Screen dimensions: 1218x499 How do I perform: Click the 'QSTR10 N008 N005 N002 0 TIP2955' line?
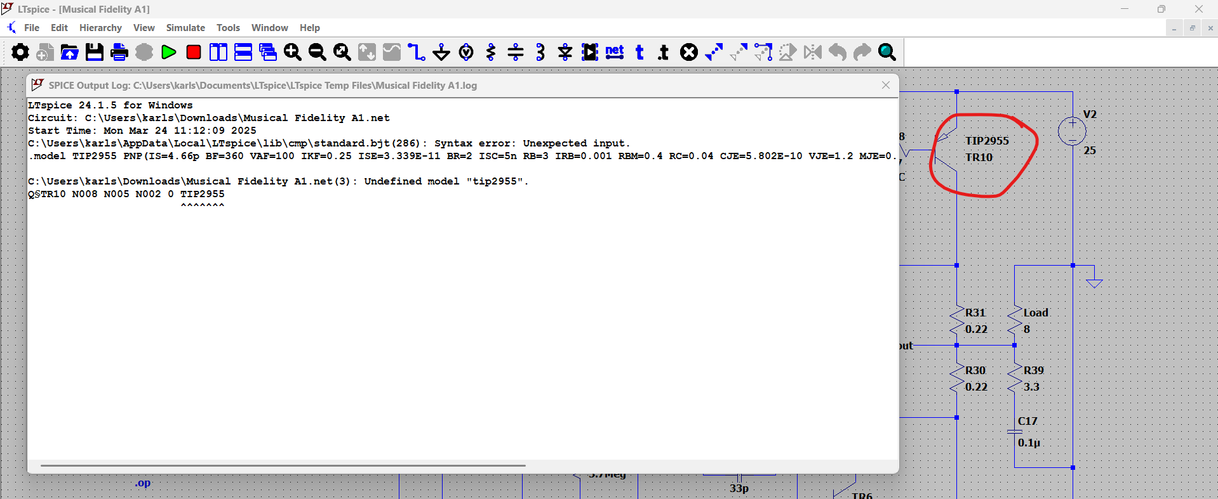pos(126,194)
